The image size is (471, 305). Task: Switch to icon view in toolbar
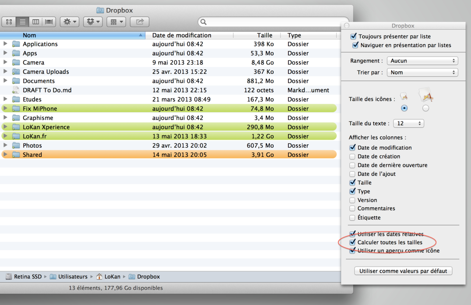click(9, 22)
